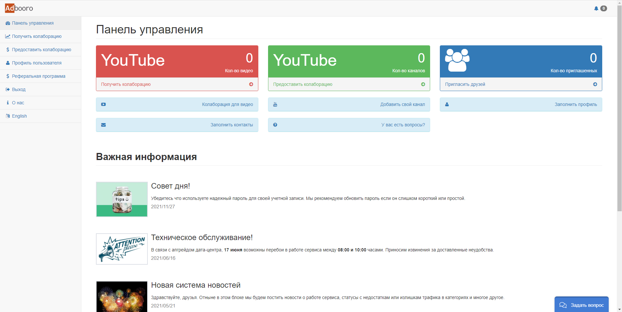Open Реферальная программа sidebar entry
Screen dimensions: 622x312
pos(41,76)
